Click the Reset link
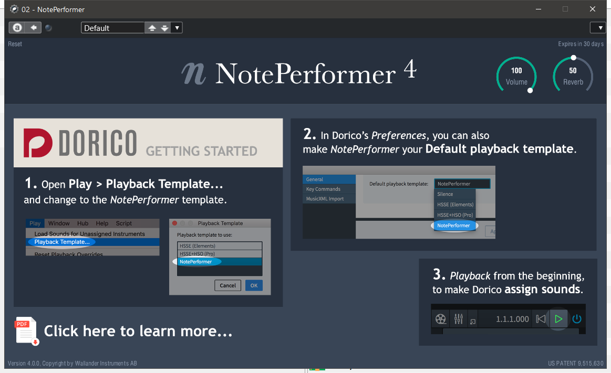The image size is (611, 373). coord(15,44)
